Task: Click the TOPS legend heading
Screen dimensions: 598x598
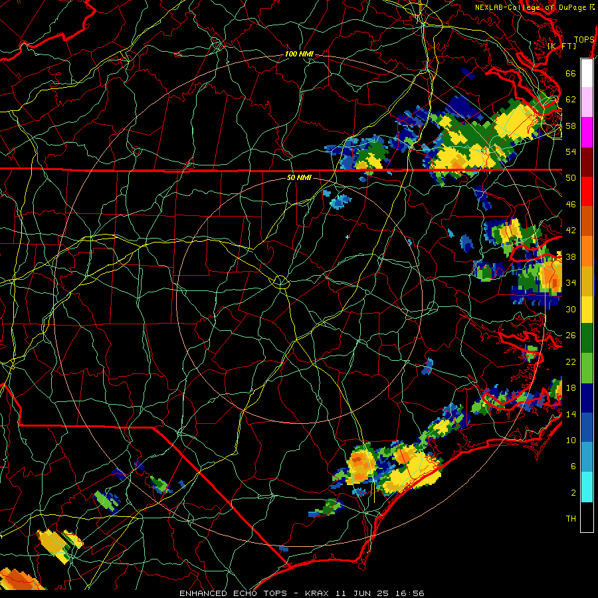Action: tap(584, 40)
